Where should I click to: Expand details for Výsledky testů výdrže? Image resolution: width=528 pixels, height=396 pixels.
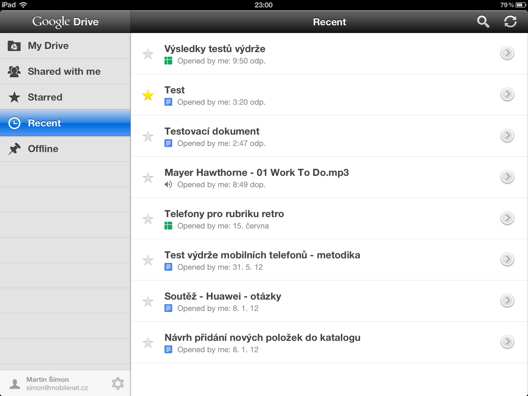(x=507, y=53)
